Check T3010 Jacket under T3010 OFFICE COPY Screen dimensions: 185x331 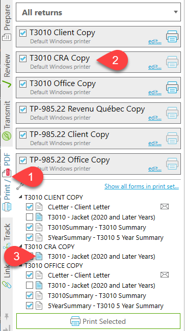tap(30, 285)
